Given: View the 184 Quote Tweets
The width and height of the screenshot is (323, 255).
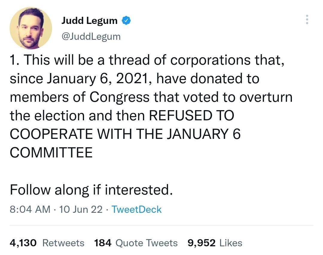Looking at the screenshot, I should (x=103, y=243).
